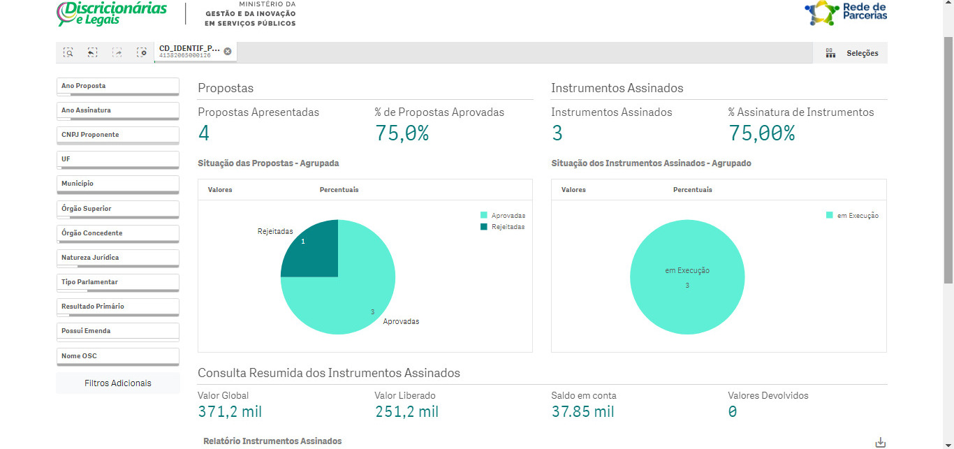Open the Ano Assinatura filter
This screenshot has height=449, width=954.
(x=117, y=111)
